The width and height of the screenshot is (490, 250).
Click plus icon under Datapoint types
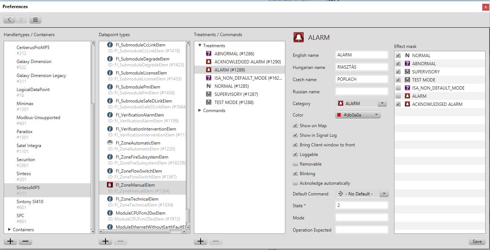105,242
